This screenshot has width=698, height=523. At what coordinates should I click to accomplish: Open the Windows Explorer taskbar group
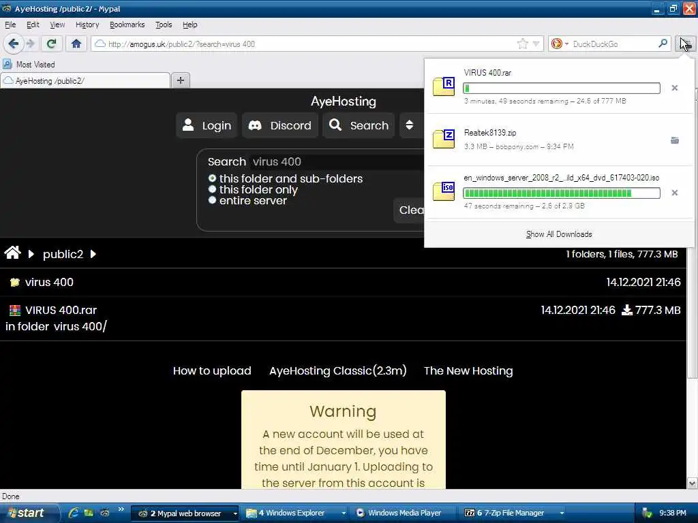click(296, 513)
